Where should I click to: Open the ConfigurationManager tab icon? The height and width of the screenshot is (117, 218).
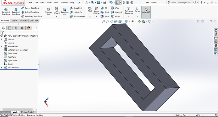tap(16, 28)
